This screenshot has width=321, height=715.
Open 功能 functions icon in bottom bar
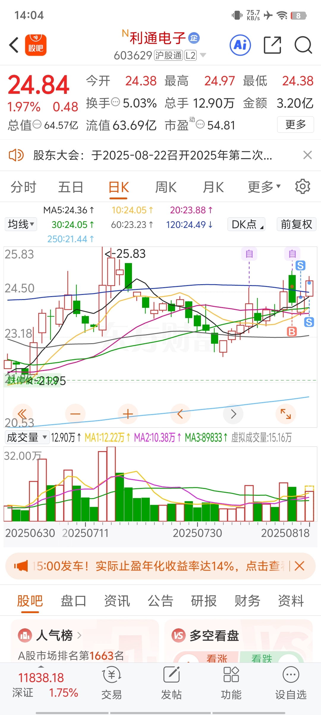coord(231,675)
